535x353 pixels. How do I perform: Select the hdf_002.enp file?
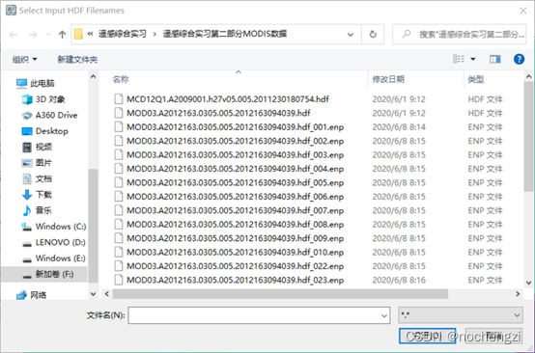click(x=235, y=141)
